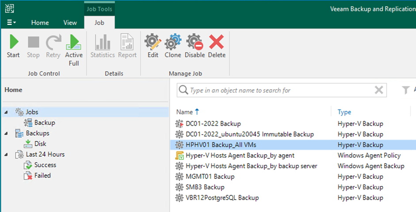Screen dimensions: 416x212
Task: Clear the search box with X
Action: 379,90
